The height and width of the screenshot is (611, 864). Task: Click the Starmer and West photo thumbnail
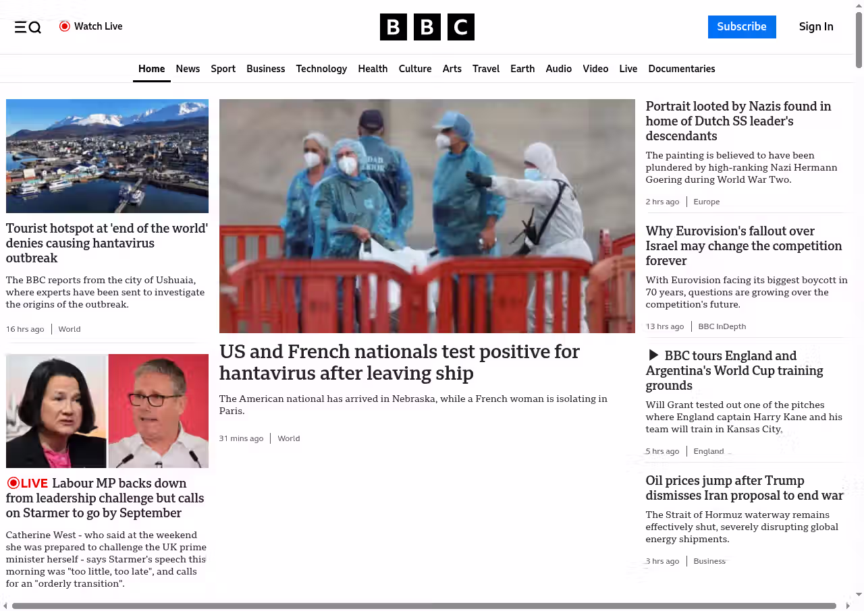(x=107, y=411)
